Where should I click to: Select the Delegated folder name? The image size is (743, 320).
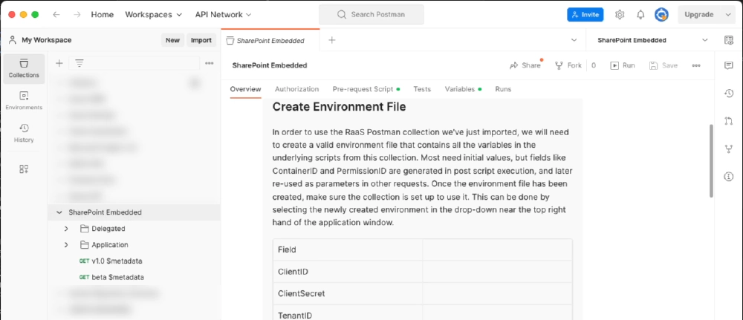tap(108, 229)
